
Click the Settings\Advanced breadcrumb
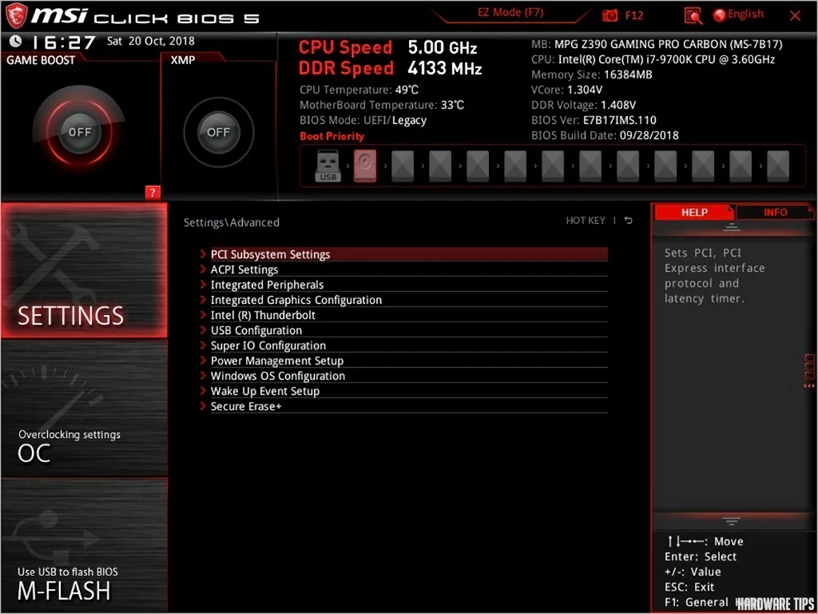pyautogui.click(x=231, y=222)
